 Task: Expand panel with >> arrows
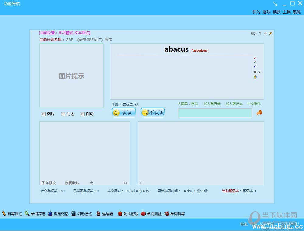(x=125, y=183)
